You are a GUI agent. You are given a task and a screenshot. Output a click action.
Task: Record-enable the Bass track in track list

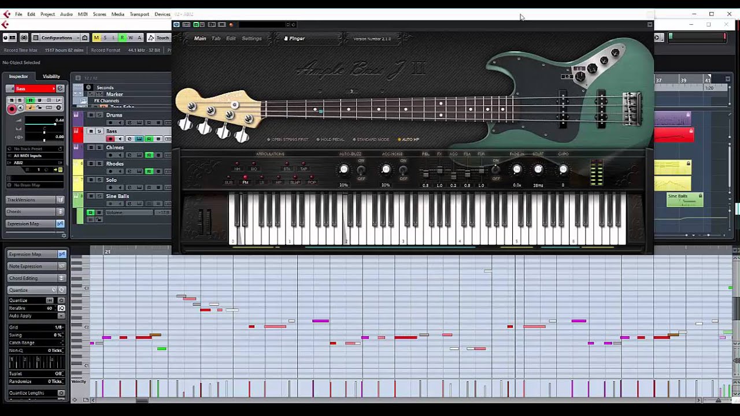[110, 139]
